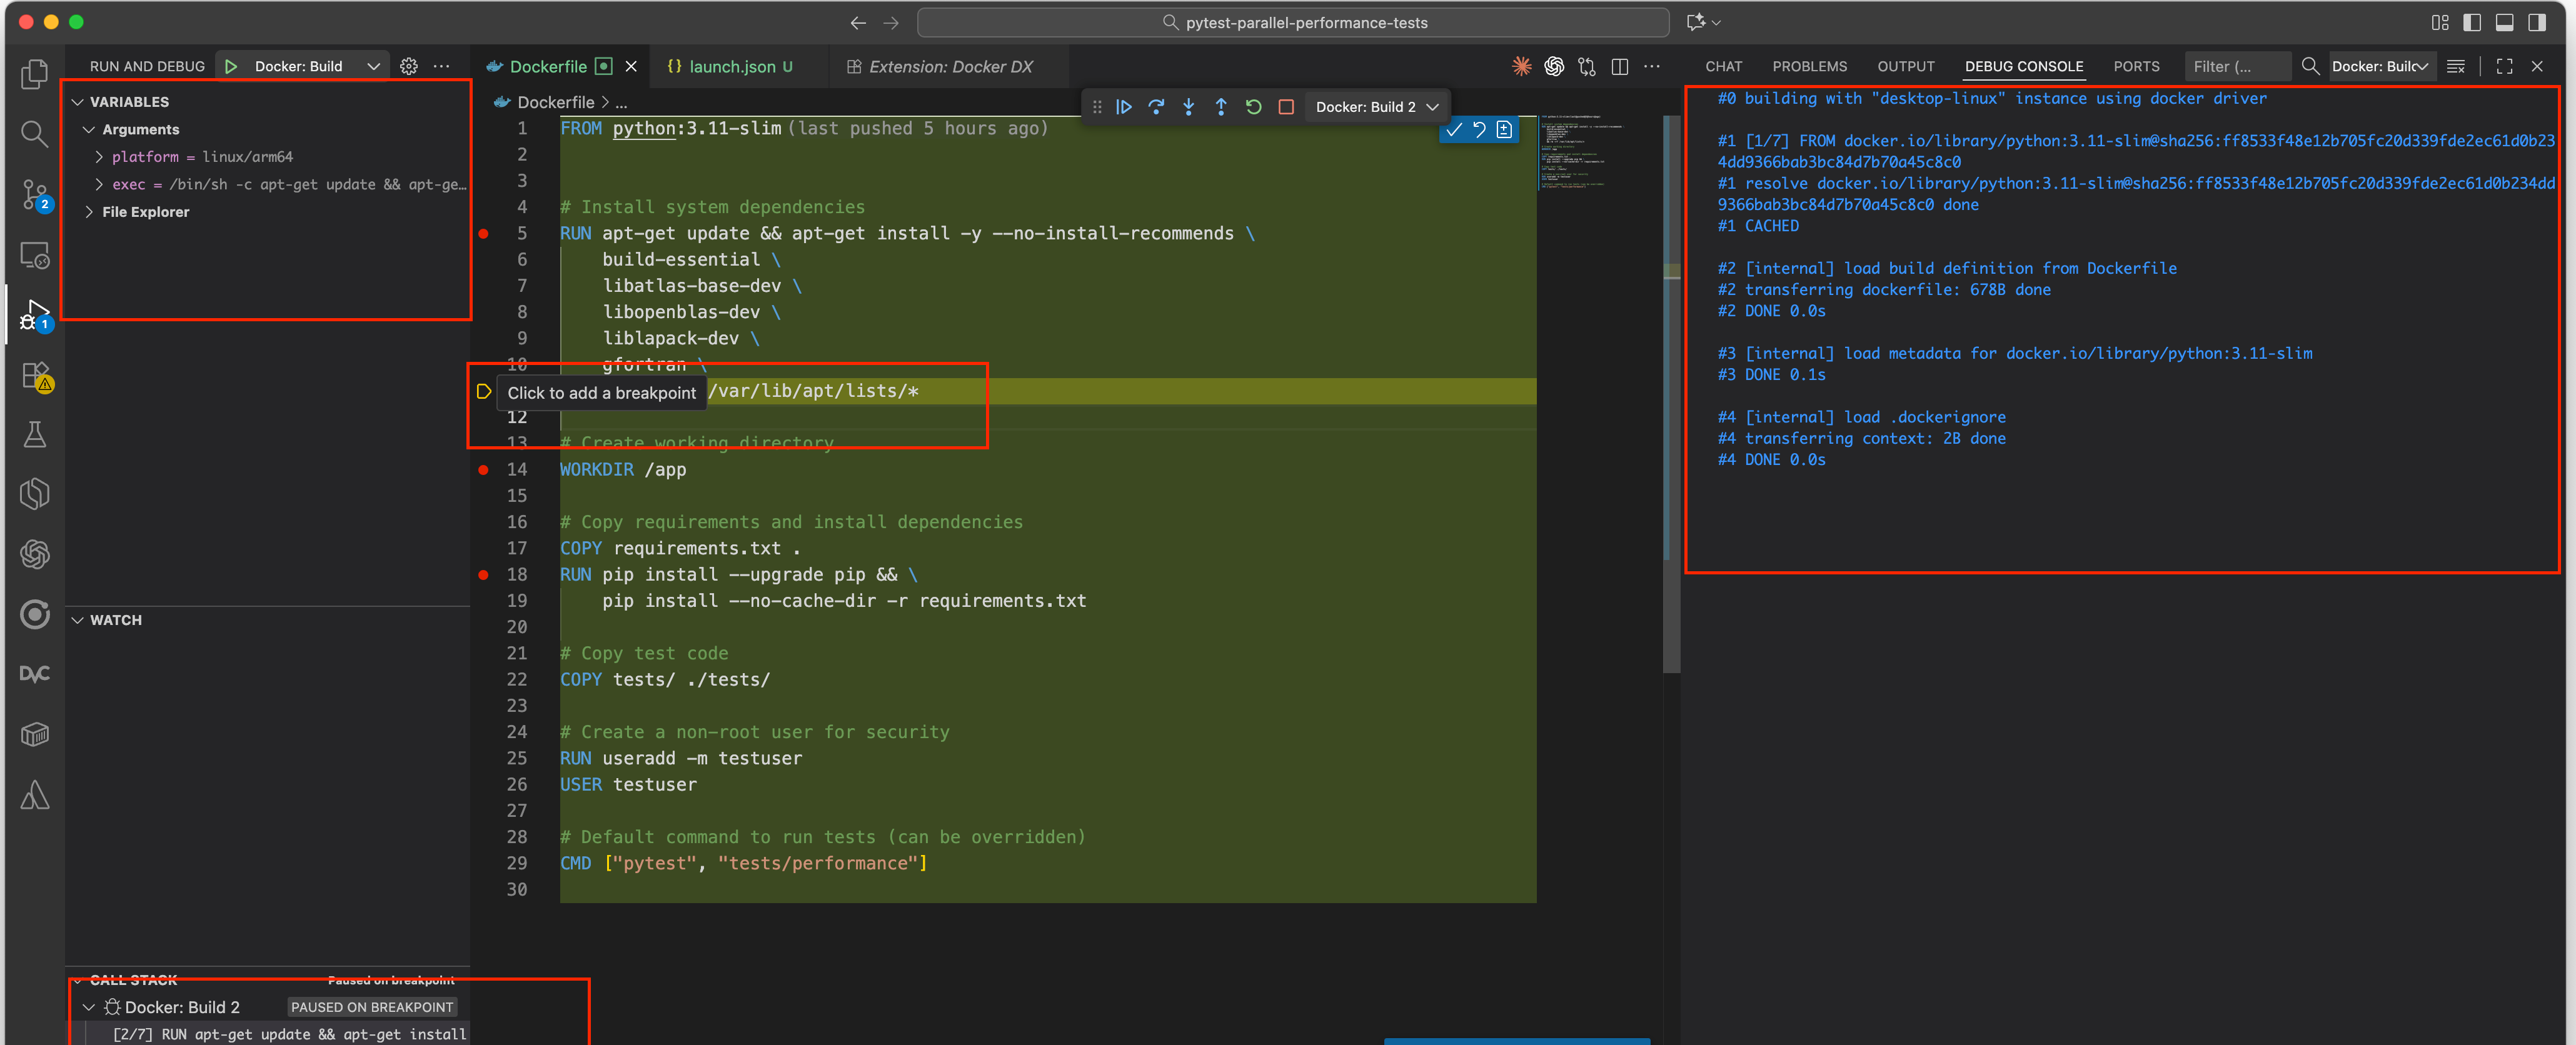Click Step Into in the debug toolbar

click(1188, 107)
